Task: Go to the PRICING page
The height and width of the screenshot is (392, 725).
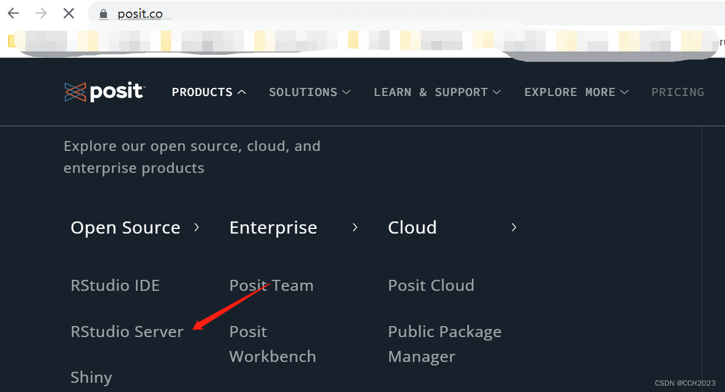Action: (x=678, y=92)
